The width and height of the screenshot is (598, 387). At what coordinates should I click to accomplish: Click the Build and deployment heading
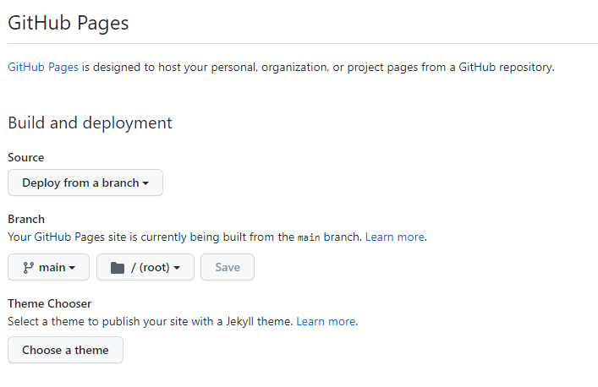point(90,123)
